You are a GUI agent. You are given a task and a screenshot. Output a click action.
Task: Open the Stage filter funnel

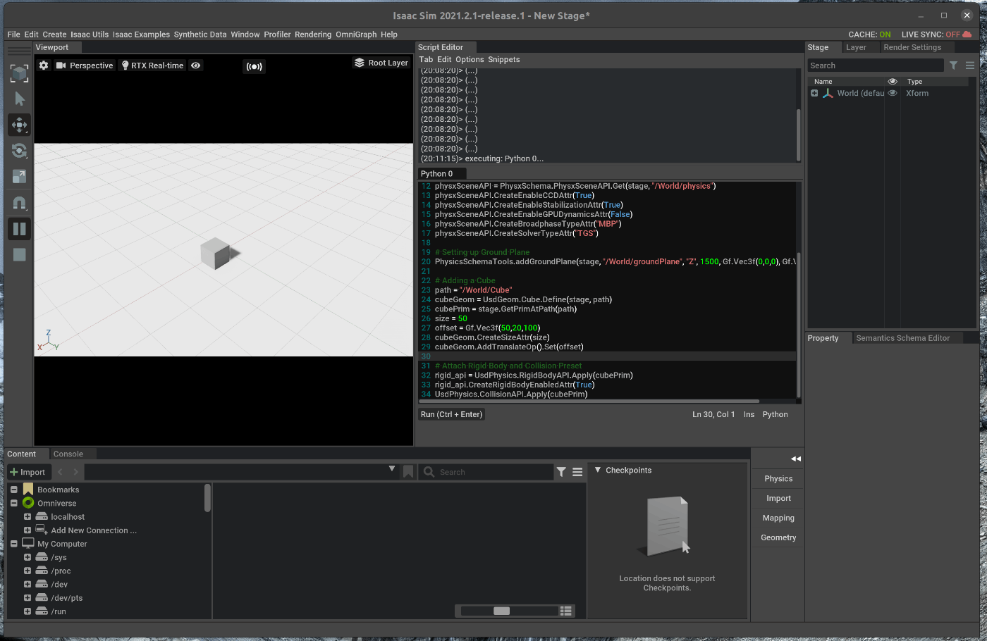click(x=953, y=66)
